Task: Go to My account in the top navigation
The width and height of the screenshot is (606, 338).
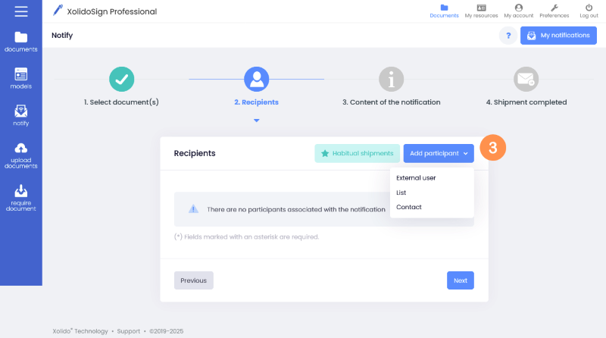Action: 519,11
